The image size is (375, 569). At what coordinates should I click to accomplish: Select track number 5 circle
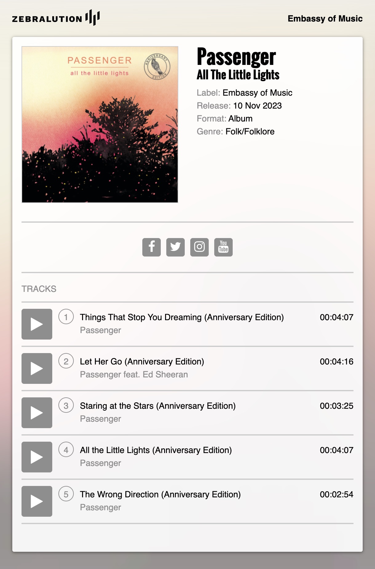tap(66, 494)
